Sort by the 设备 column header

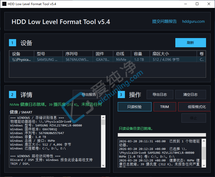21,54
